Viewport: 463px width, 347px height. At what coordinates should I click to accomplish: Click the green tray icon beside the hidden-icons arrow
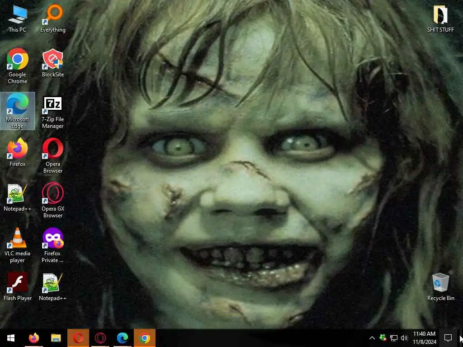[x=383, y=338]
